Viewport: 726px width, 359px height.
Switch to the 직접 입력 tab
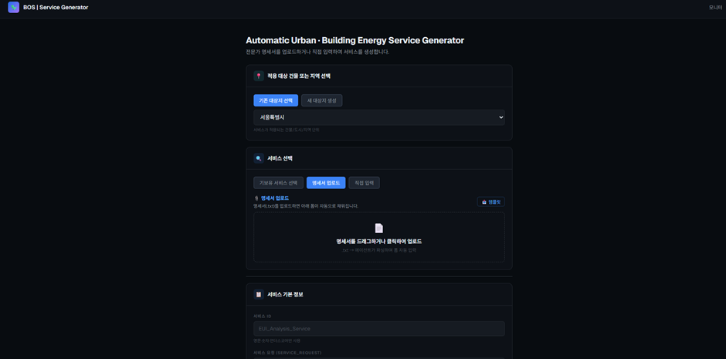point(364,183)
